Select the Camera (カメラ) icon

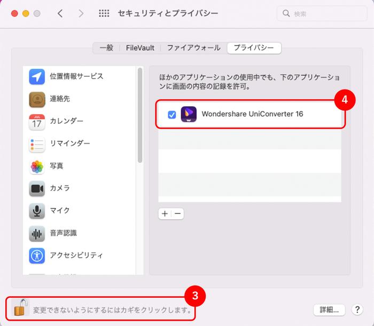click(37, 188)
